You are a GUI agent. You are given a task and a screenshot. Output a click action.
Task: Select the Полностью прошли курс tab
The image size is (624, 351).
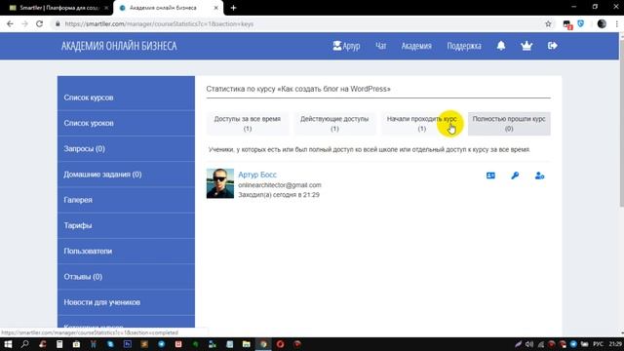[x=509, y=124]
